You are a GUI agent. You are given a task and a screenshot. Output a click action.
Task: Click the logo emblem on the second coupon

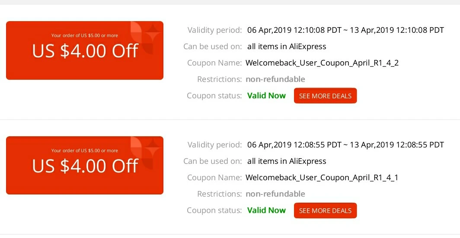145,153
